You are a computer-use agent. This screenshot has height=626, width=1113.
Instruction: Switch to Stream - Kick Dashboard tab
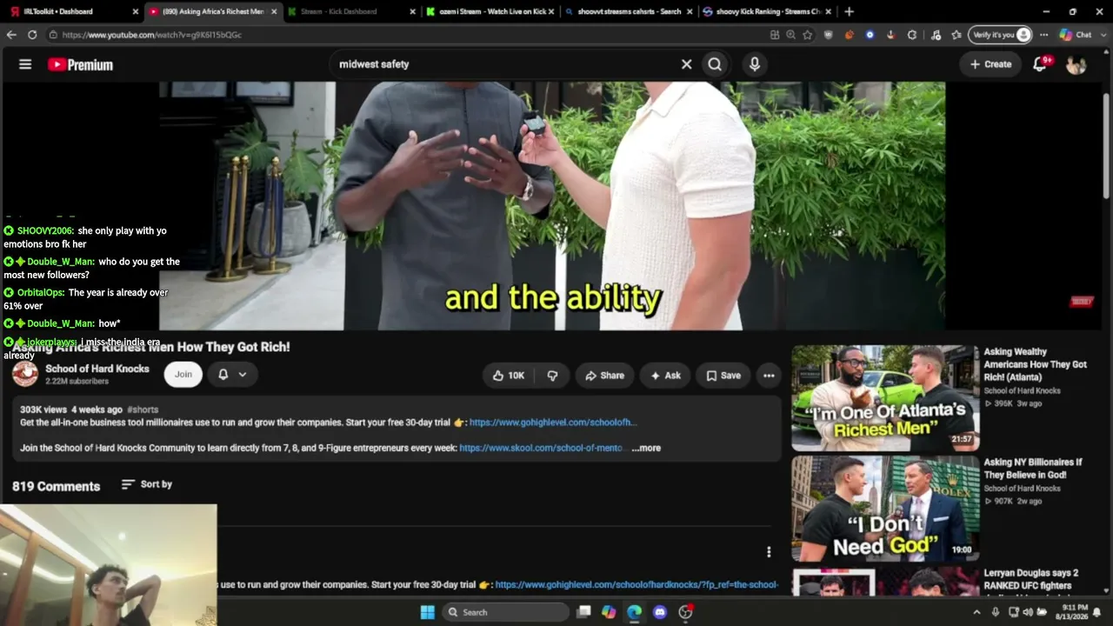click(x=350, y=11)
